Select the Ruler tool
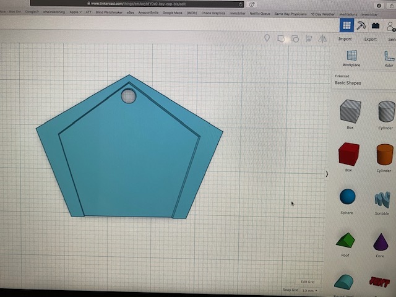 [x=389, y=59]
